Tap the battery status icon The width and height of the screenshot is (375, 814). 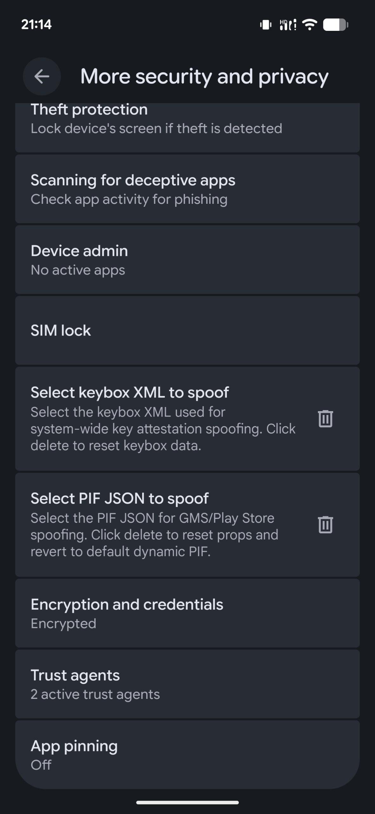335,24
